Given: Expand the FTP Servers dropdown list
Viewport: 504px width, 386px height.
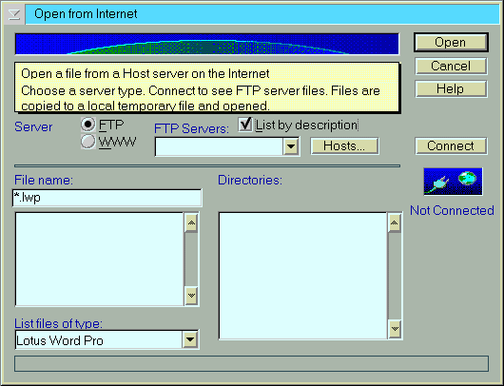Looking at the screenshot, I should pyautogui.click(x=291, y=146).
